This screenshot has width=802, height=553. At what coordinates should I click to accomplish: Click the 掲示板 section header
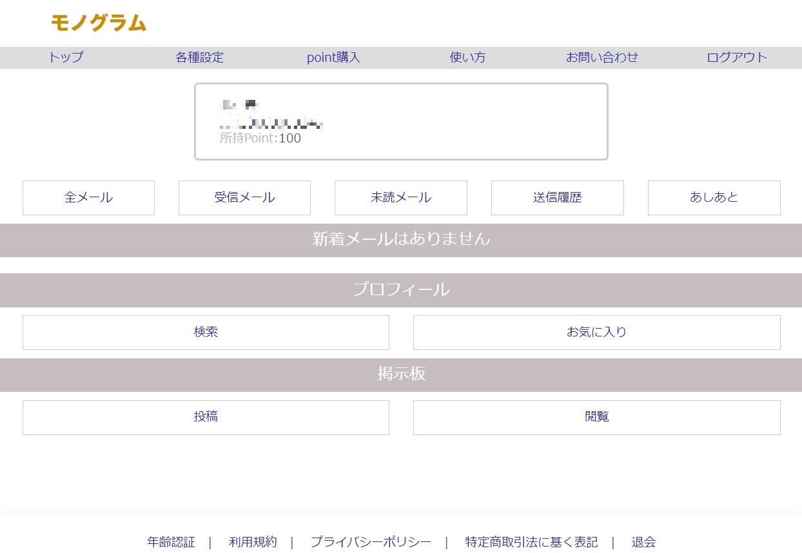coord(401,374)
